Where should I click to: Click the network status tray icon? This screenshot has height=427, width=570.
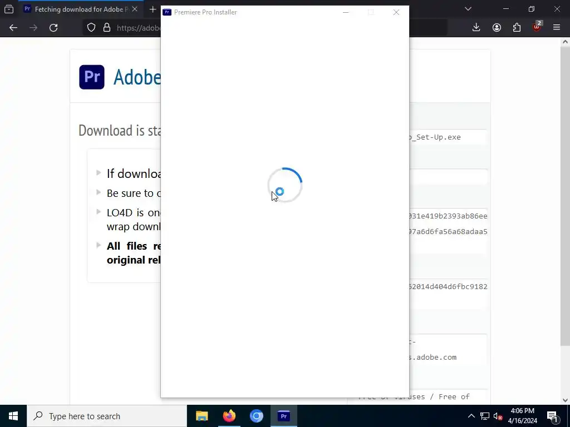pyautogui.click(x=485, y=416)
